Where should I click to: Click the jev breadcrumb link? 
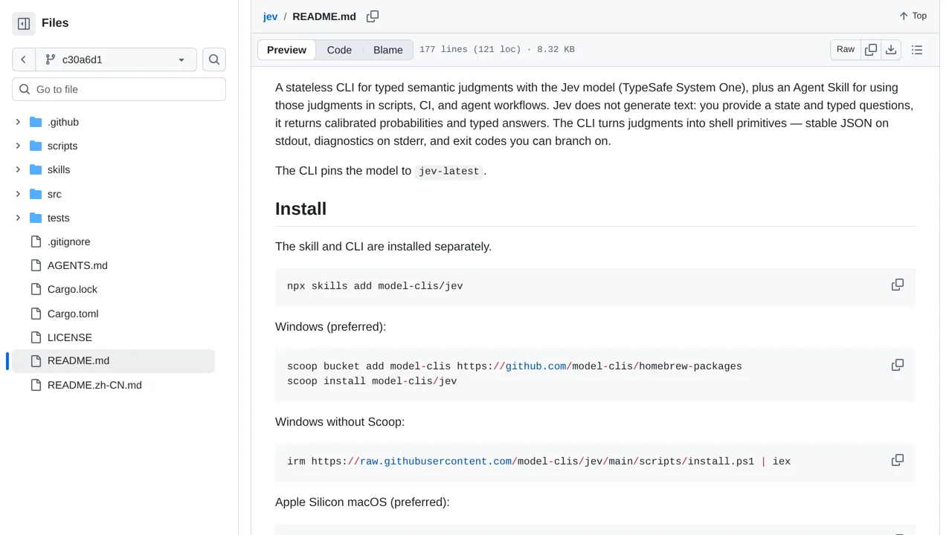coord(270,16)
